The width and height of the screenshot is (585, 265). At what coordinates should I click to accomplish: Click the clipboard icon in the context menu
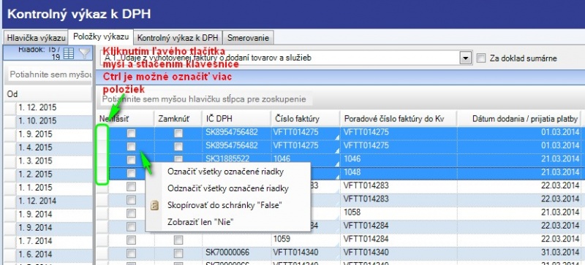pyautogui.click(x=155, y=205)
